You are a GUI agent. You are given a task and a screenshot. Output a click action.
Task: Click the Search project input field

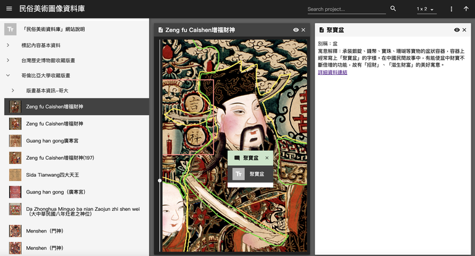click(346, 9)
